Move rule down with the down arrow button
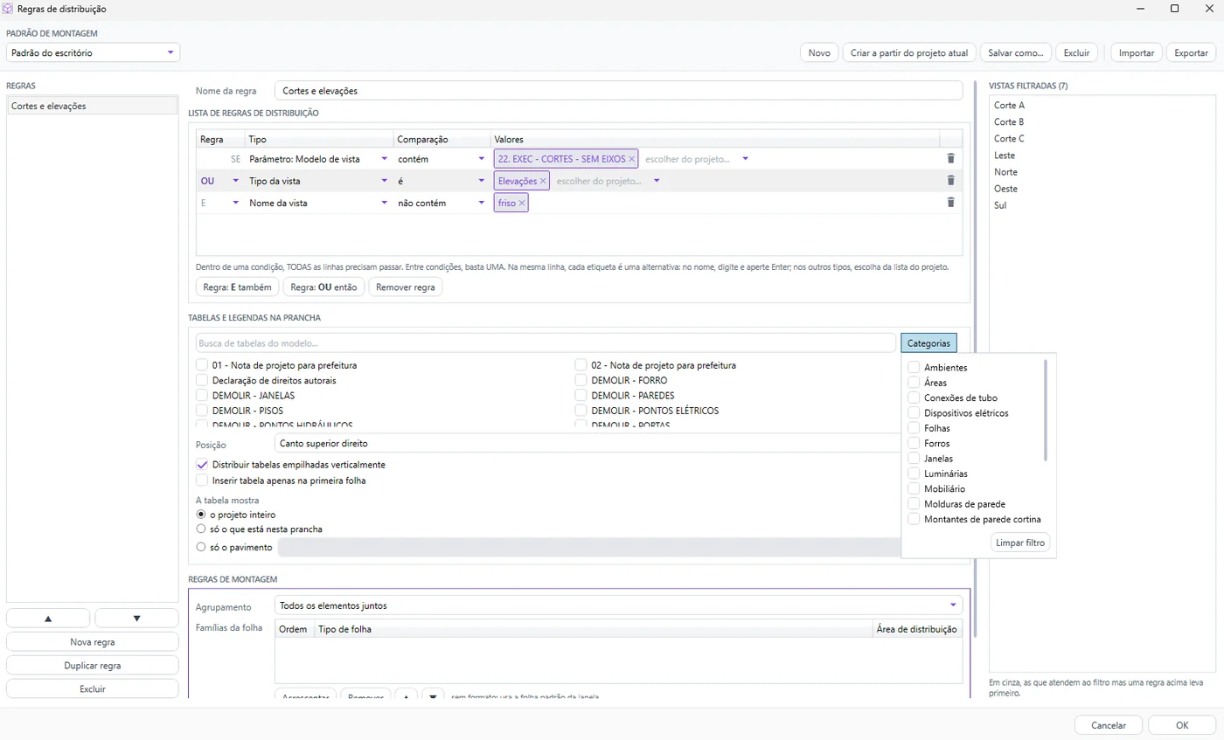The width and height of the screenshot is (1224, 740). coord(136,619)
